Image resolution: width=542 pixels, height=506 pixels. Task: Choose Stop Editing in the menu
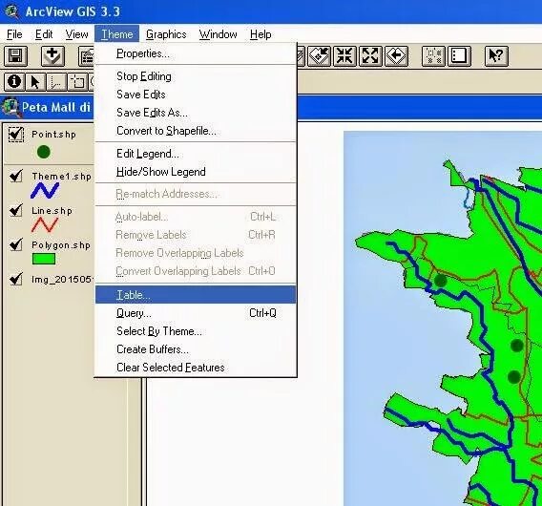click(x=196, y=76)
